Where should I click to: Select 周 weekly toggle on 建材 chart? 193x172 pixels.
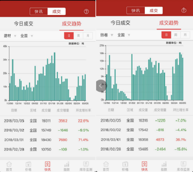coord(78,36)
